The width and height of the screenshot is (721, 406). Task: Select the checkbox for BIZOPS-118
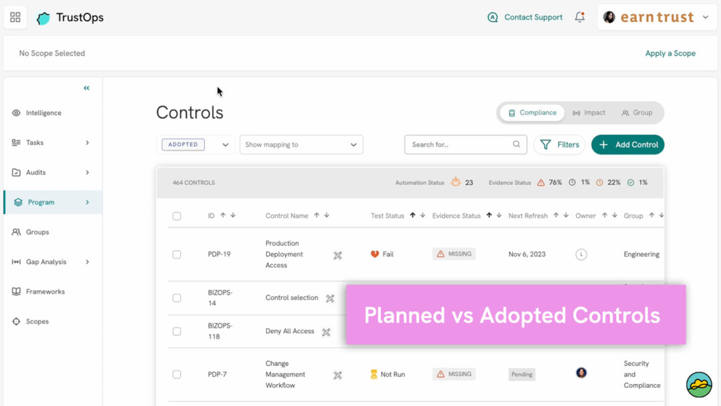pos(176,331)
